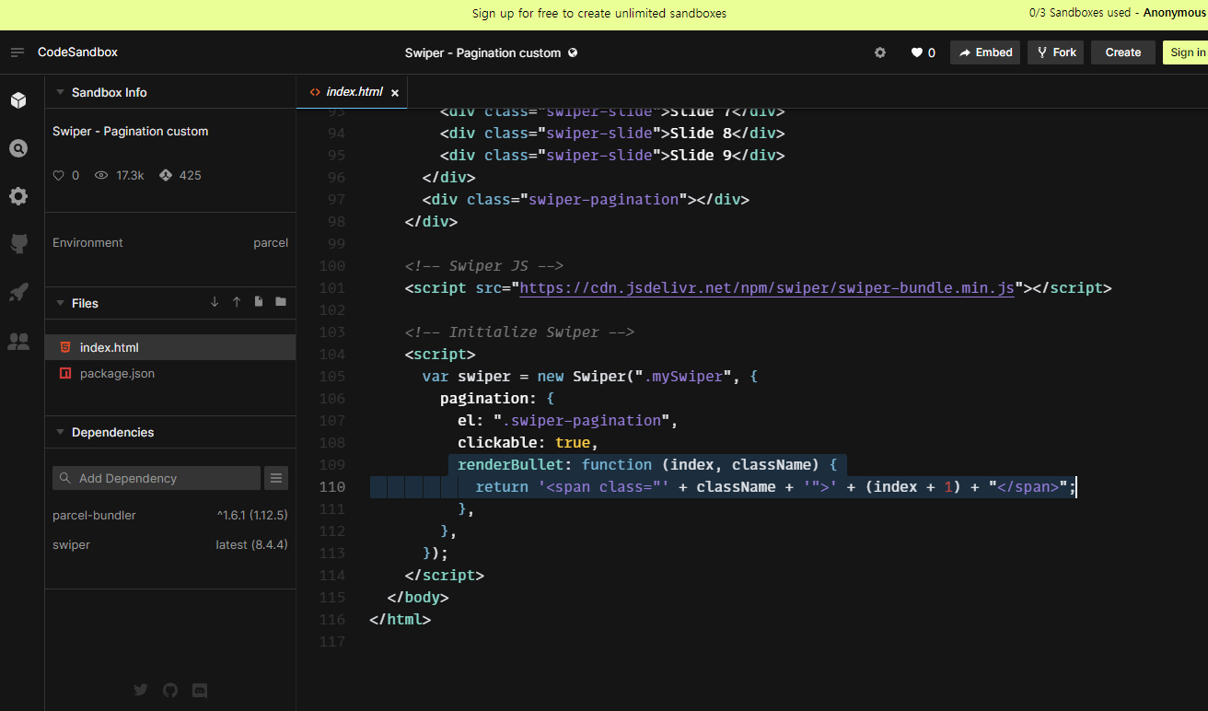This screenshot has height=711, width=1208.
Task: Click the 17.3k views count
Action: point(130,175)
